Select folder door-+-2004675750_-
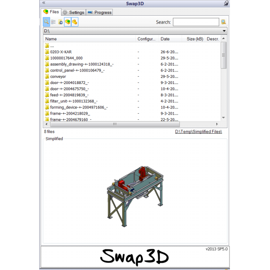270x270 pixels. (70, 89)
